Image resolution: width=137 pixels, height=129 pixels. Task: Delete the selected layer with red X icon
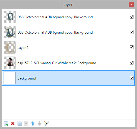[13, 123]
